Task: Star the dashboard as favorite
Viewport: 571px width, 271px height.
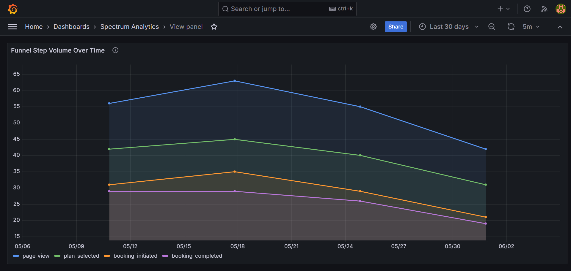Action: [x=214, y=27]
